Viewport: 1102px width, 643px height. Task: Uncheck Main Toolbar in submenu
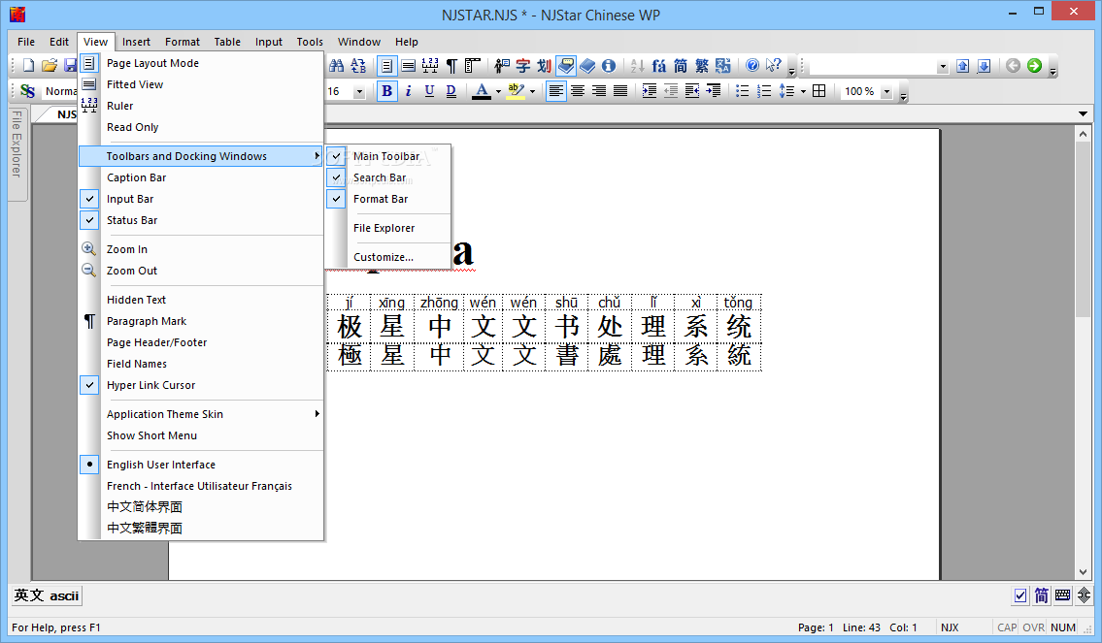[x=388, y=156]
